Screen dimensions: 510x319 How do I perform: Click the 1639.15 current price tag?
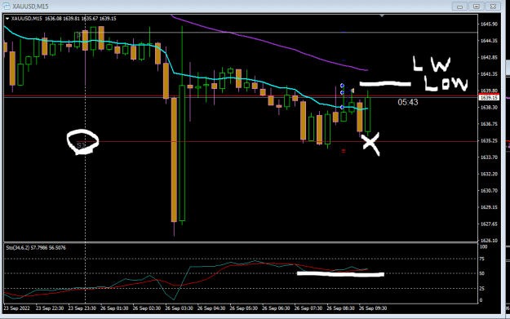click(x=489, y=97)
